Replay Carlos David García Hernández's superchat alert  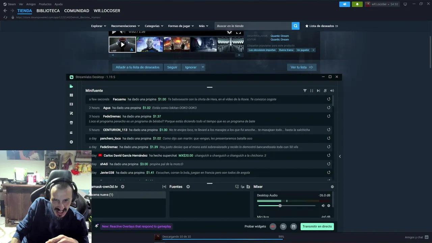(x=329, y=156)
